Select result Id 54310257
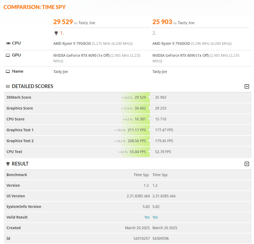Screen dimensions: 254x244 (142, 238)
